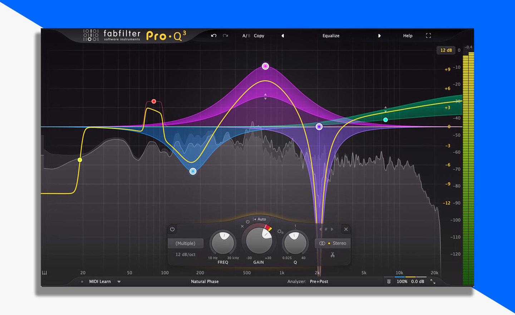Open the Equalize preset menu
515x315 pixels.
coord(331,36)
